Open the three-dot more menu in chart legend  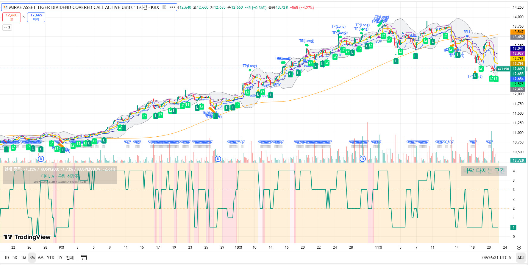173,7
